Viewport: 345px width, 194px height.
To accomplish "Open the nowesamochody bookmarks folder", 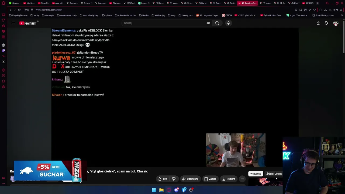I will click(x=67, y=15).
